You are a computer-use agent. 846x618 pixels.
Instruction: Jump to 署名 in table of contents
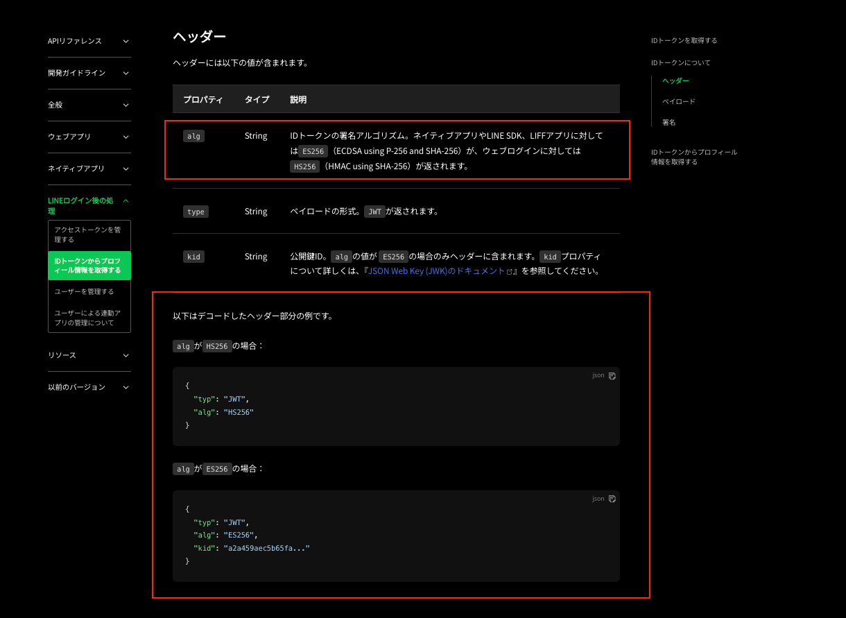coord(669,122)
